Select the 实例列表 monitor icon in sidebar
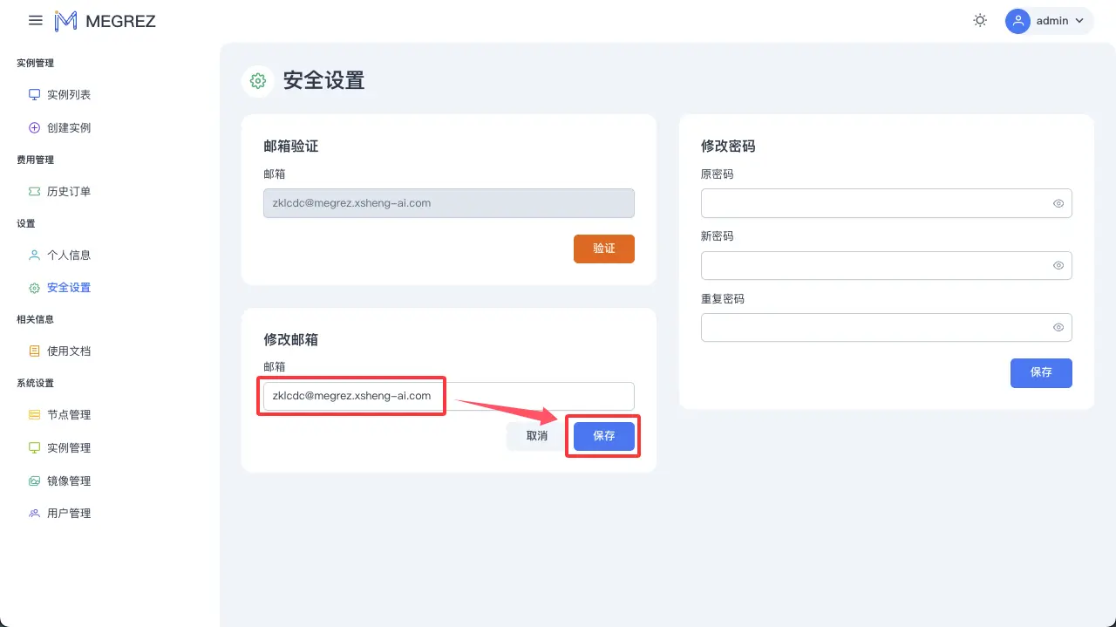Viewport: 1116px width, 627px height. (32, 94)
